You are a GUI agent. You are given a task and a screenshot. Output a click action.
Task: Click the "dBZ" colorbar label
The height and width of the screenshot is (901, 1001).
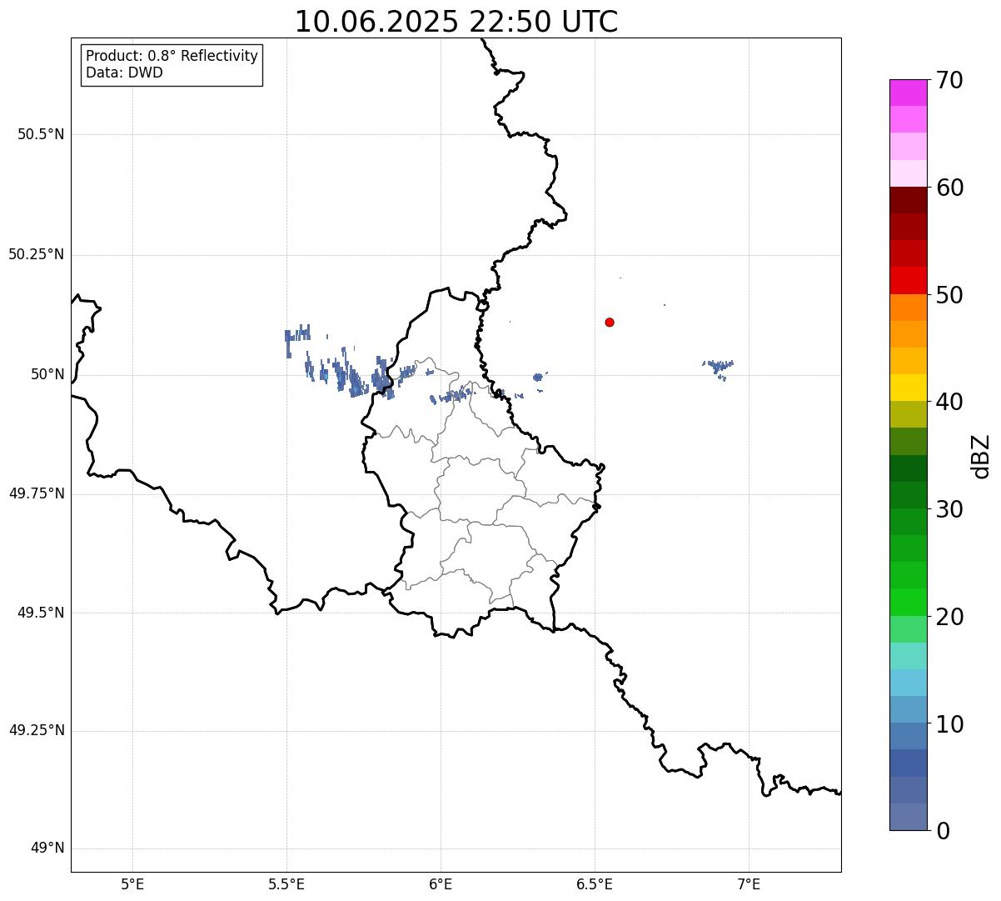pos(981,456)
